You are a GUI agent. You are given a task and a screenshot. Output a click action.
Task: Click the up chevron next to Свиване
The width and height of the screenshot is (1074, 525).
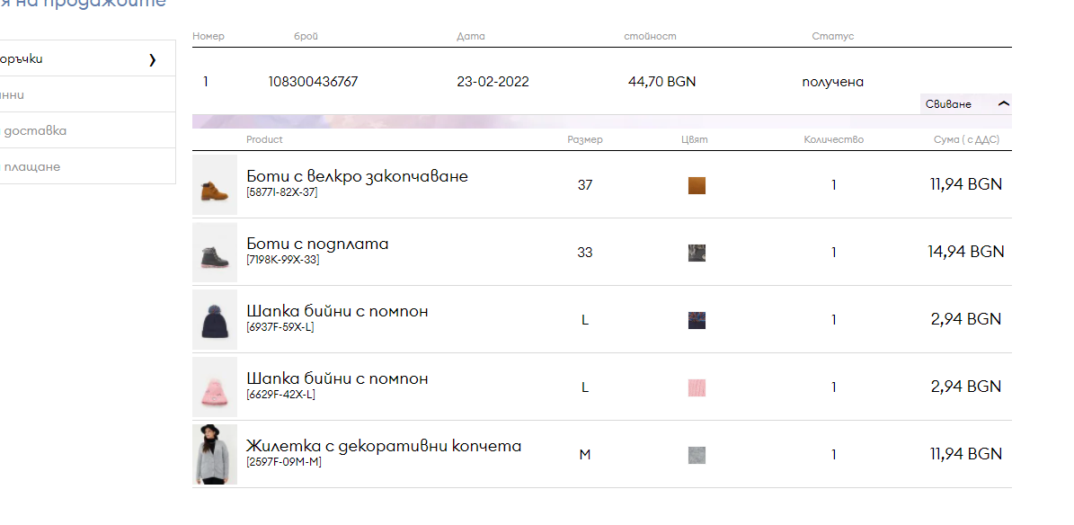click(x=1004, y=104)
